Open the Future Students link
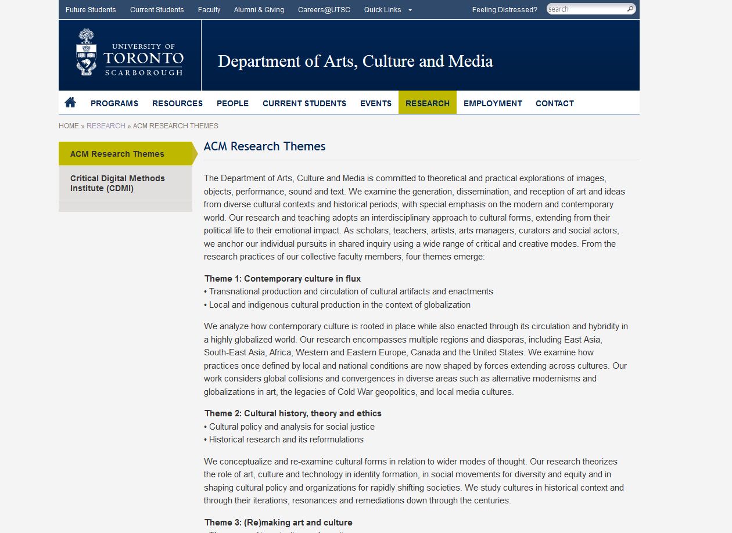732x533 pixels. [91, 10]
